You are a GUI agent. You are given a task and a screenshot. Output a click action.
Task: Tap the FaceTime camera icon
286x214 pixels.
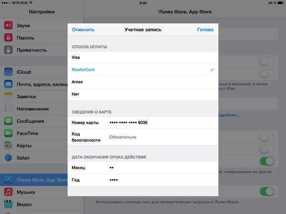[9, 133]
